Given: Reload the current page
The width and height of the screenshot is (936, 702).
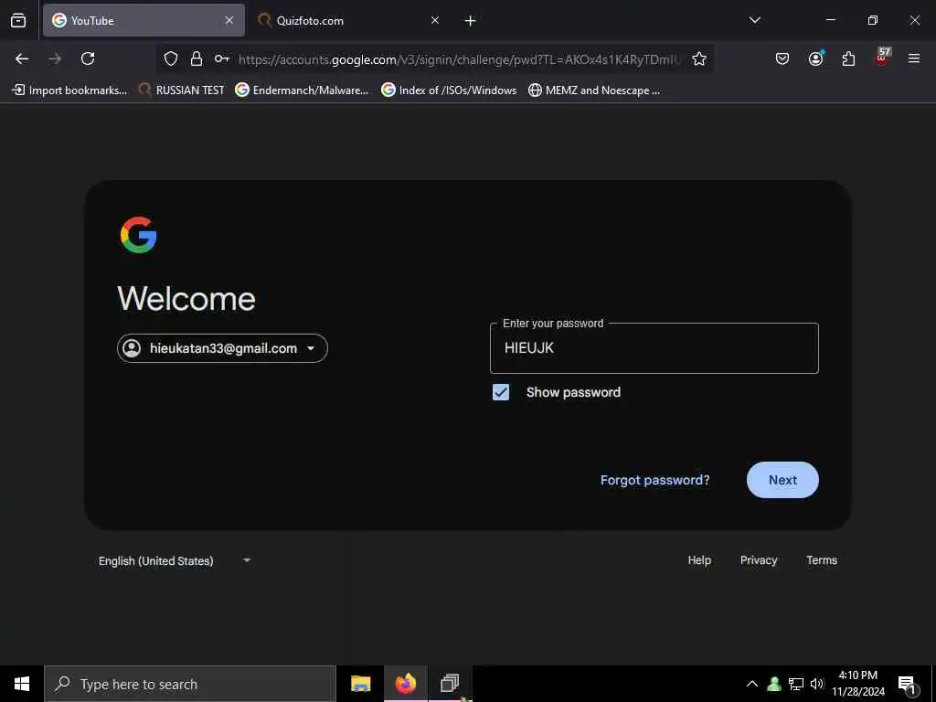Looking at the screenshot, I should pos(88,58).
